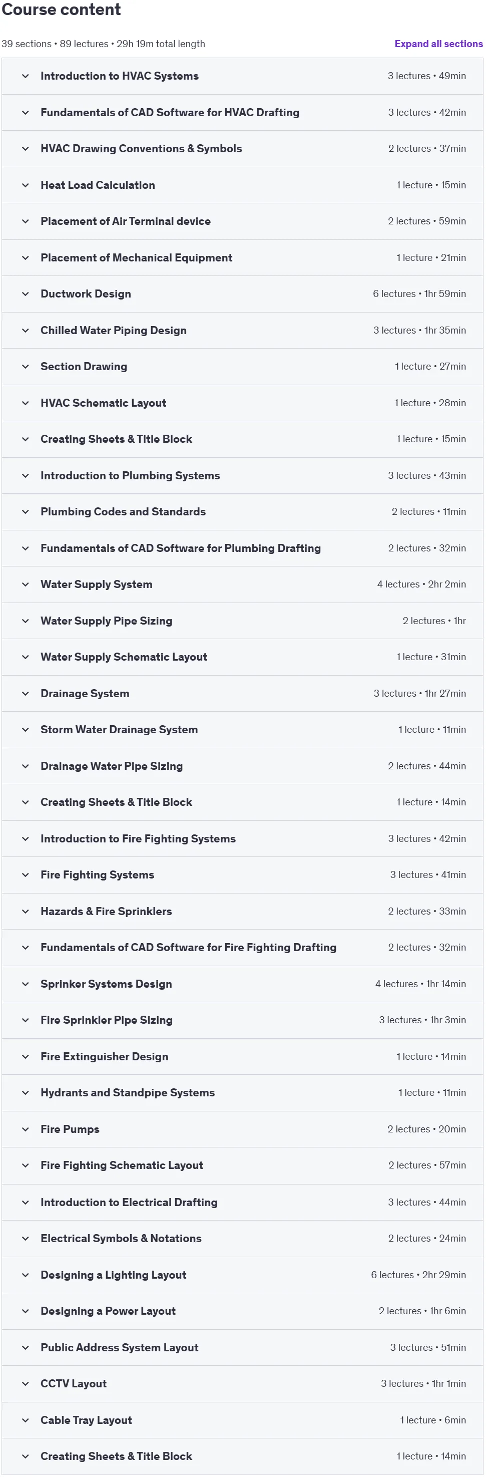Click Expand all sections link
Viewport: 486px width, 1477px height.
coord(438,44)
